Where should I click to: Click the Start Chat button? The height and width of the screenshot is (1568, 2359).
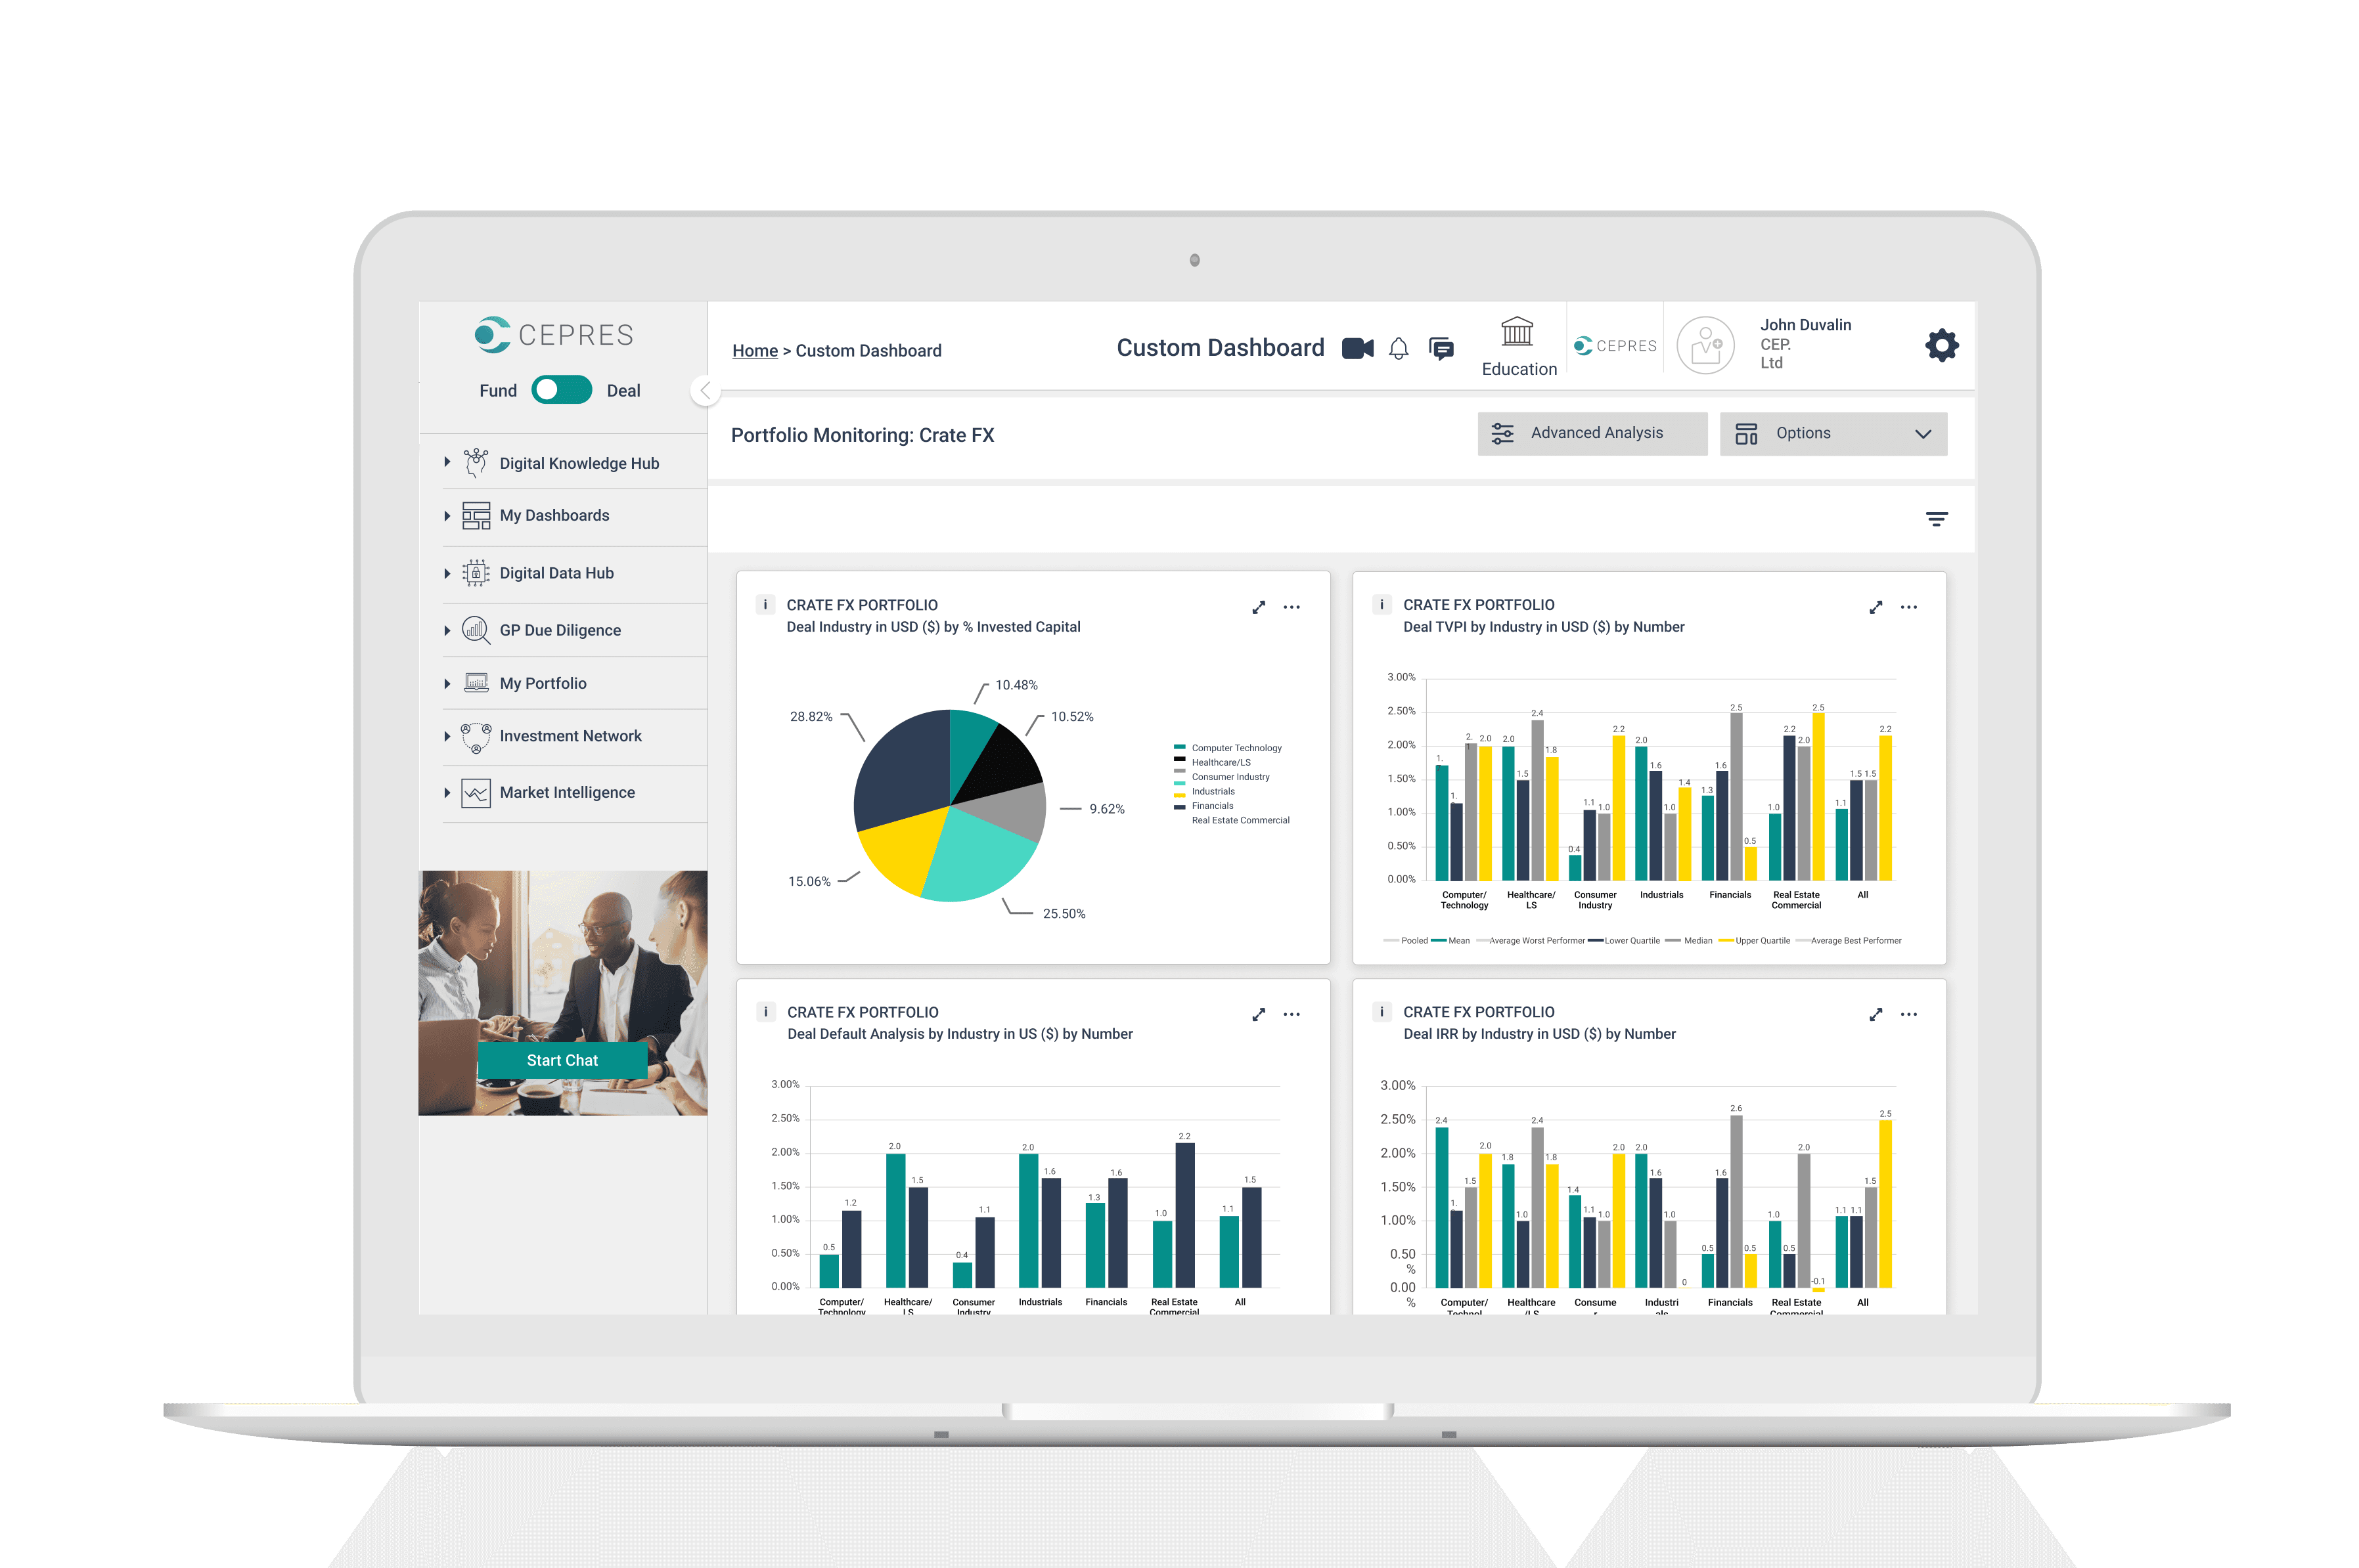tap(562, 1060)
